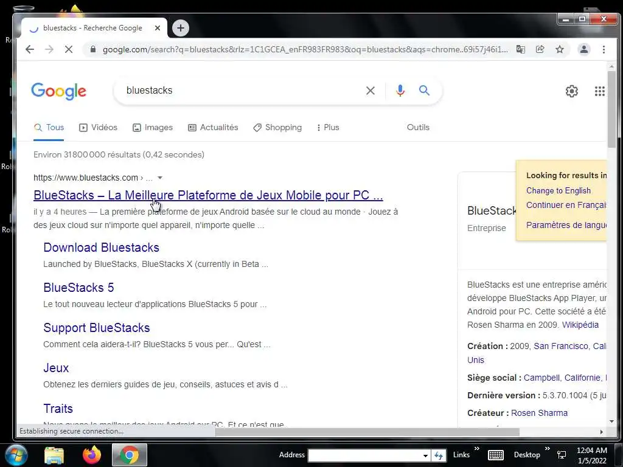Open the Traits sitelink

[x=58, y=409]
